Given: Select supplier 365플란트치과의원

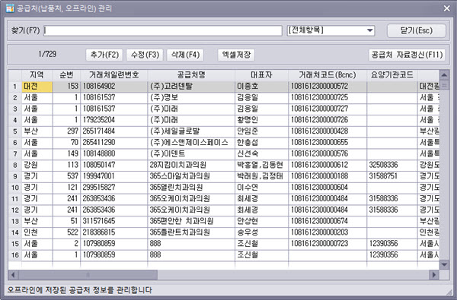Looking at the screenshot, I should coord(191,232).
